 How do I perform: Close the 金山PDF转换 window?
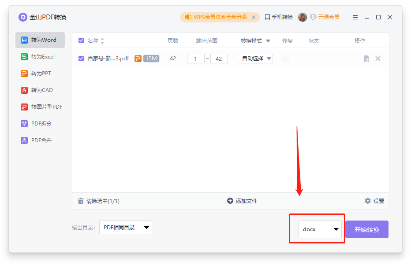390,17
